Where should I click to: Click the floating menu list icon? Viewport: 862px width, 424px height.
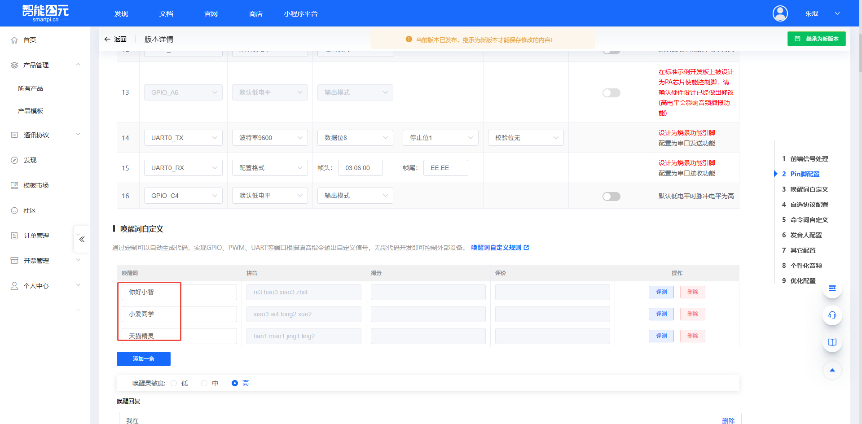click(x=832, y=288)
